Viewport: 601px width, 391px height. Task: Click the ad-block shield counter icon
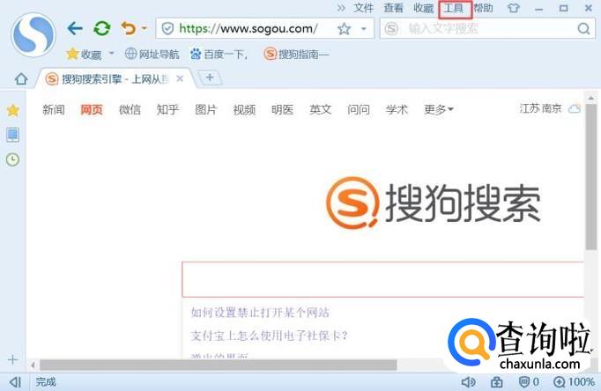pos(529,382)
